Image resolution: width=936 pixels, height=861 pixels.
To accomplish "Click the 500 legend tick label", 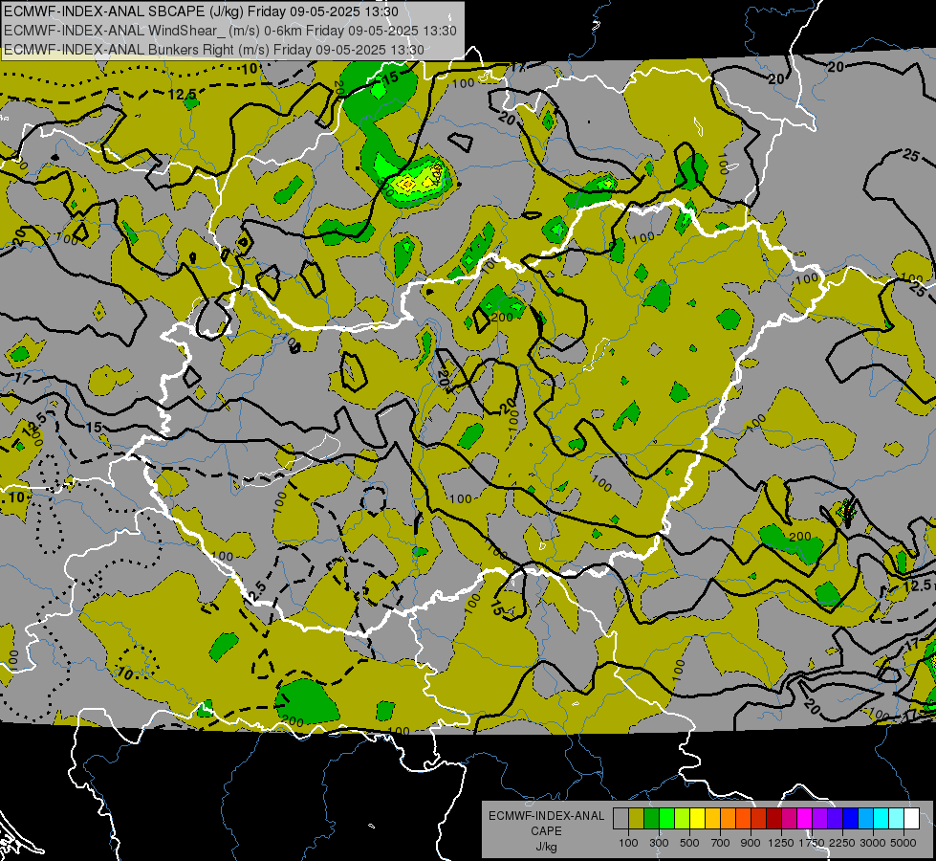I will (689, 843).
